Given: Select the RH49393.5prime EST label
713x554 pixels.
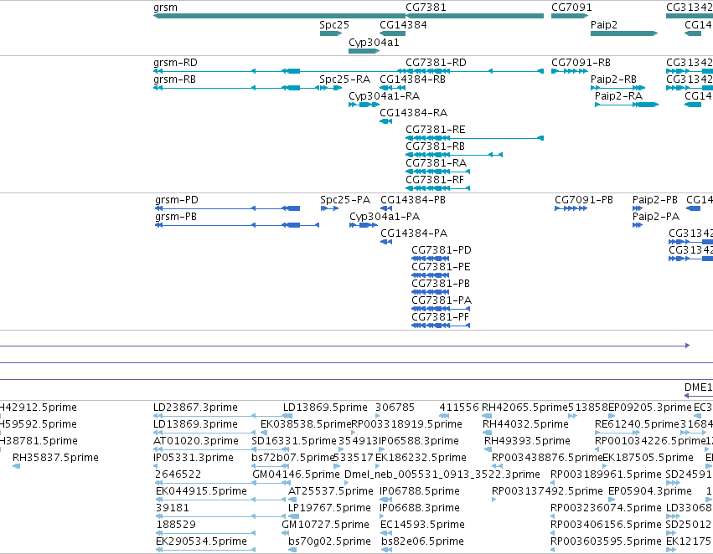Looking at the screenshot, I should [526, 441].
